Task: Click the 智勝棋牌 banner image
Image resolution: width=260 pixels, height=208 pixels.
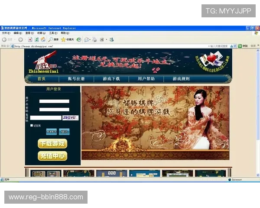Action: click(156, 123)
